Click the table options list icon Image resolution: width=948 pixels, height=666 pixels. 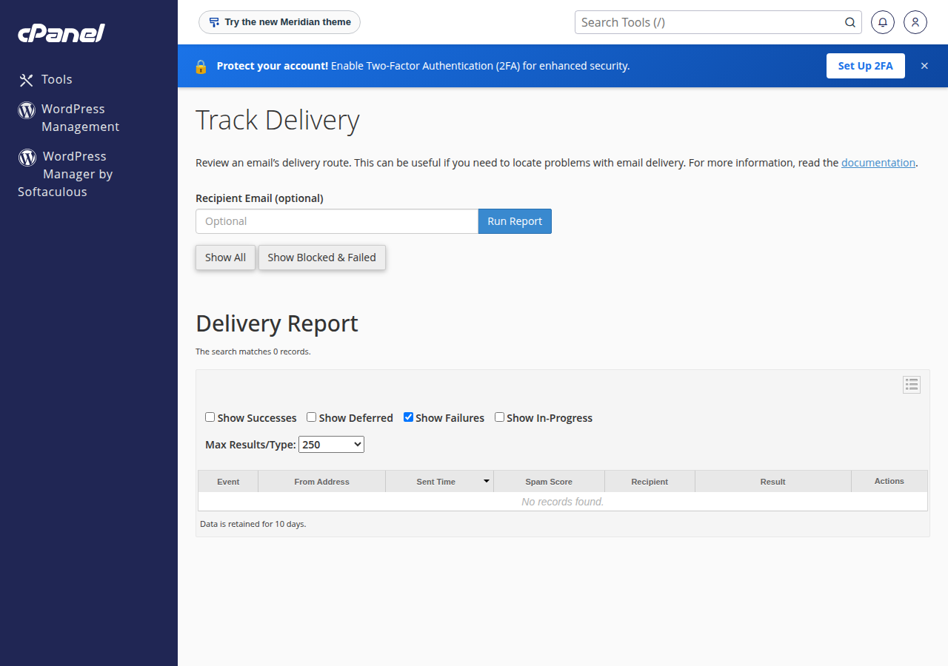click(912, 385)
